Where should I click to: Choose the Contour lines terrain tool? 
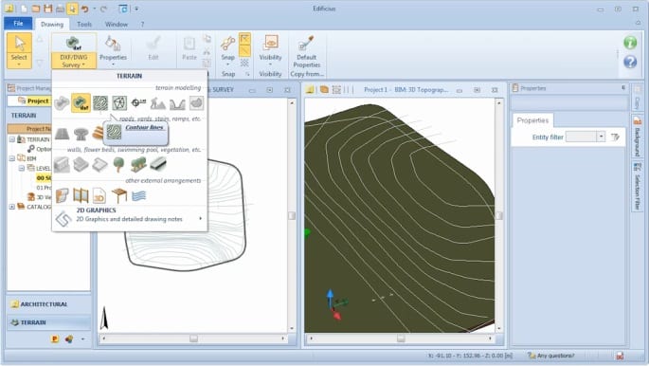[100, 102]
